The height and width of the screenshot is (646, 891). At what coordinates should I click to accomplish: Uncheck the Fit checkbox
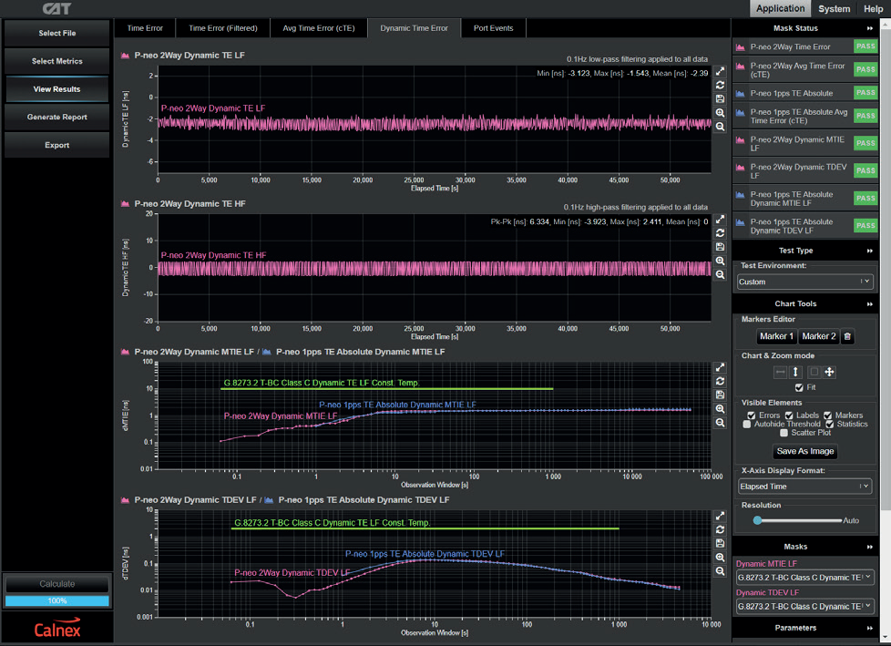(x=799, y=387)
